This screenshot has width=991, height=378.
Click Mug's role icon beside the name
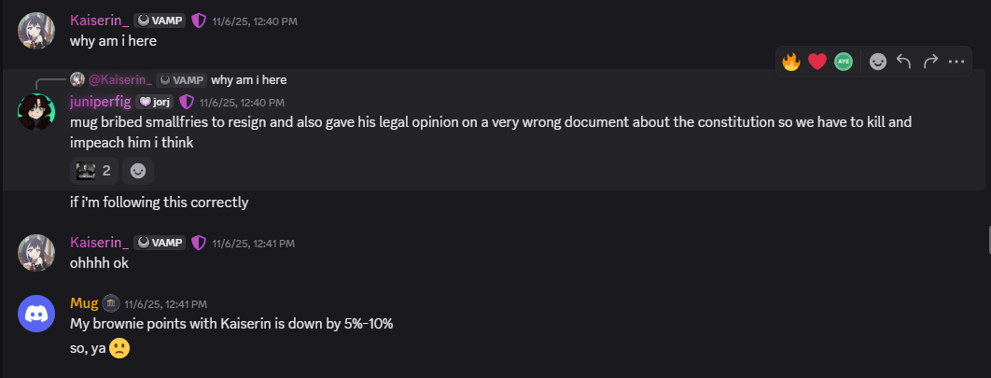pos(110,303)
